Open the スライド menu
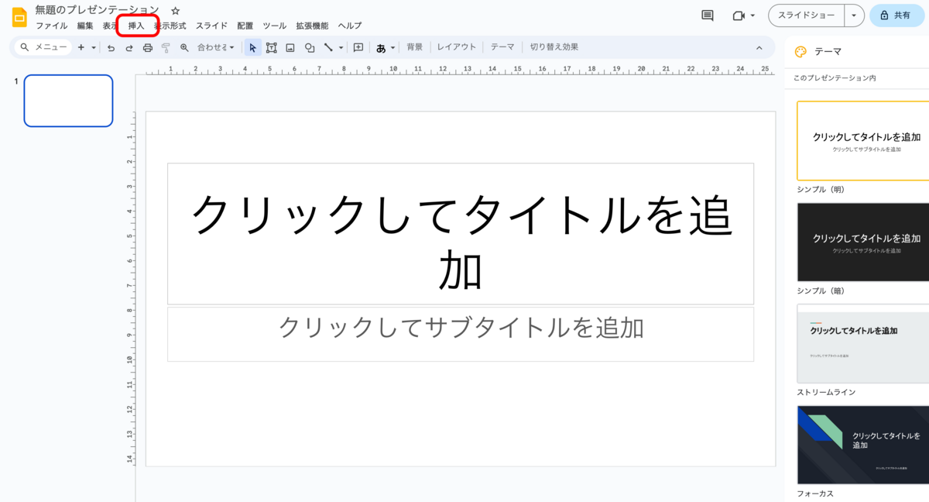 [211, 26]
